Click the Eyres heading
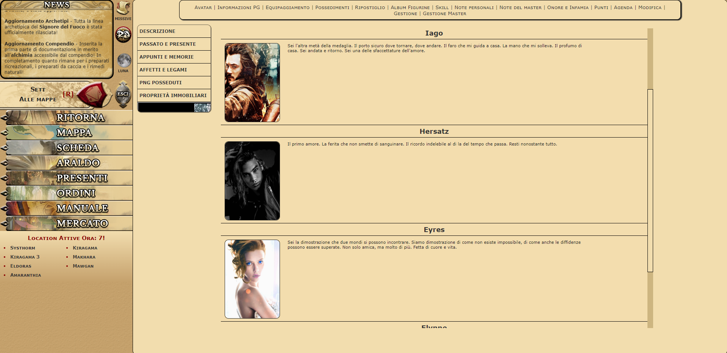This screenshot has width=727, height=353. pyautogui.click(x=434, y=230)
